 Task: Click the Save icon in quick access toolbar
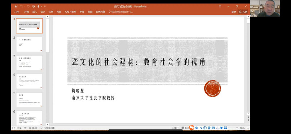click(x=16, y=6)
